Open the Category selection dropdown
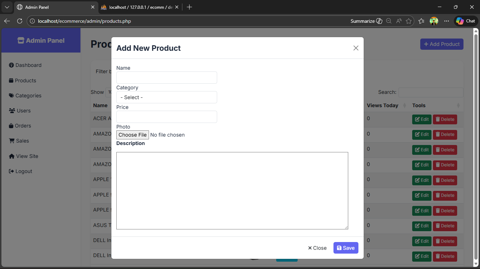This screenshot has width=480, height=269. point(167,97)
